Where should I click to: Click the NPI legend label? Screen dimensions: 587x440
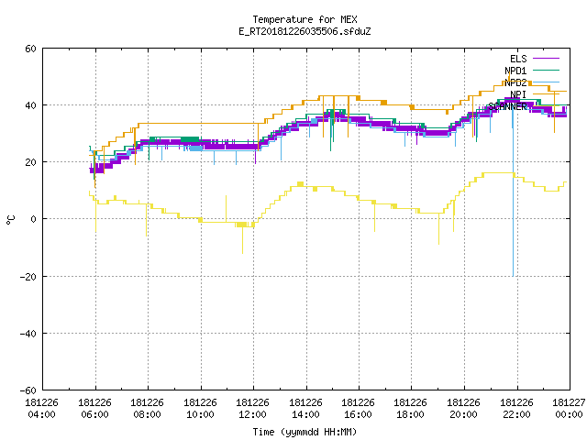[518, 94]
